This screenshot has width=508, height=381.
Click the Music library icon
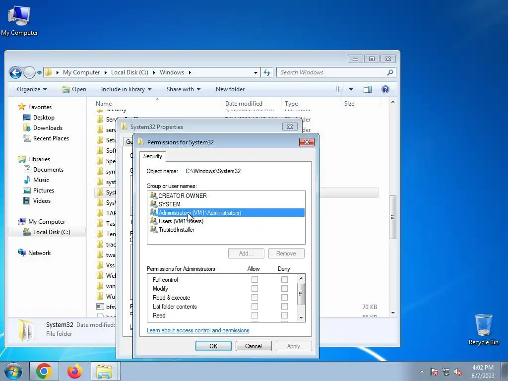pyautogui.click(x=27, y=180)
